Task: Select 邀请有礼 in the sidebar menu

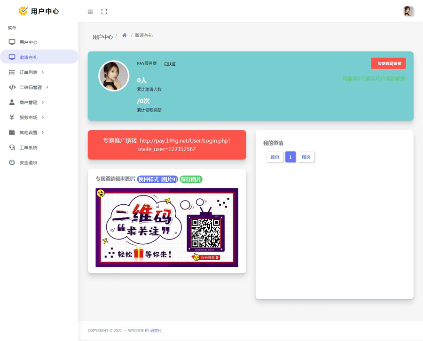Action: (28, 57)
